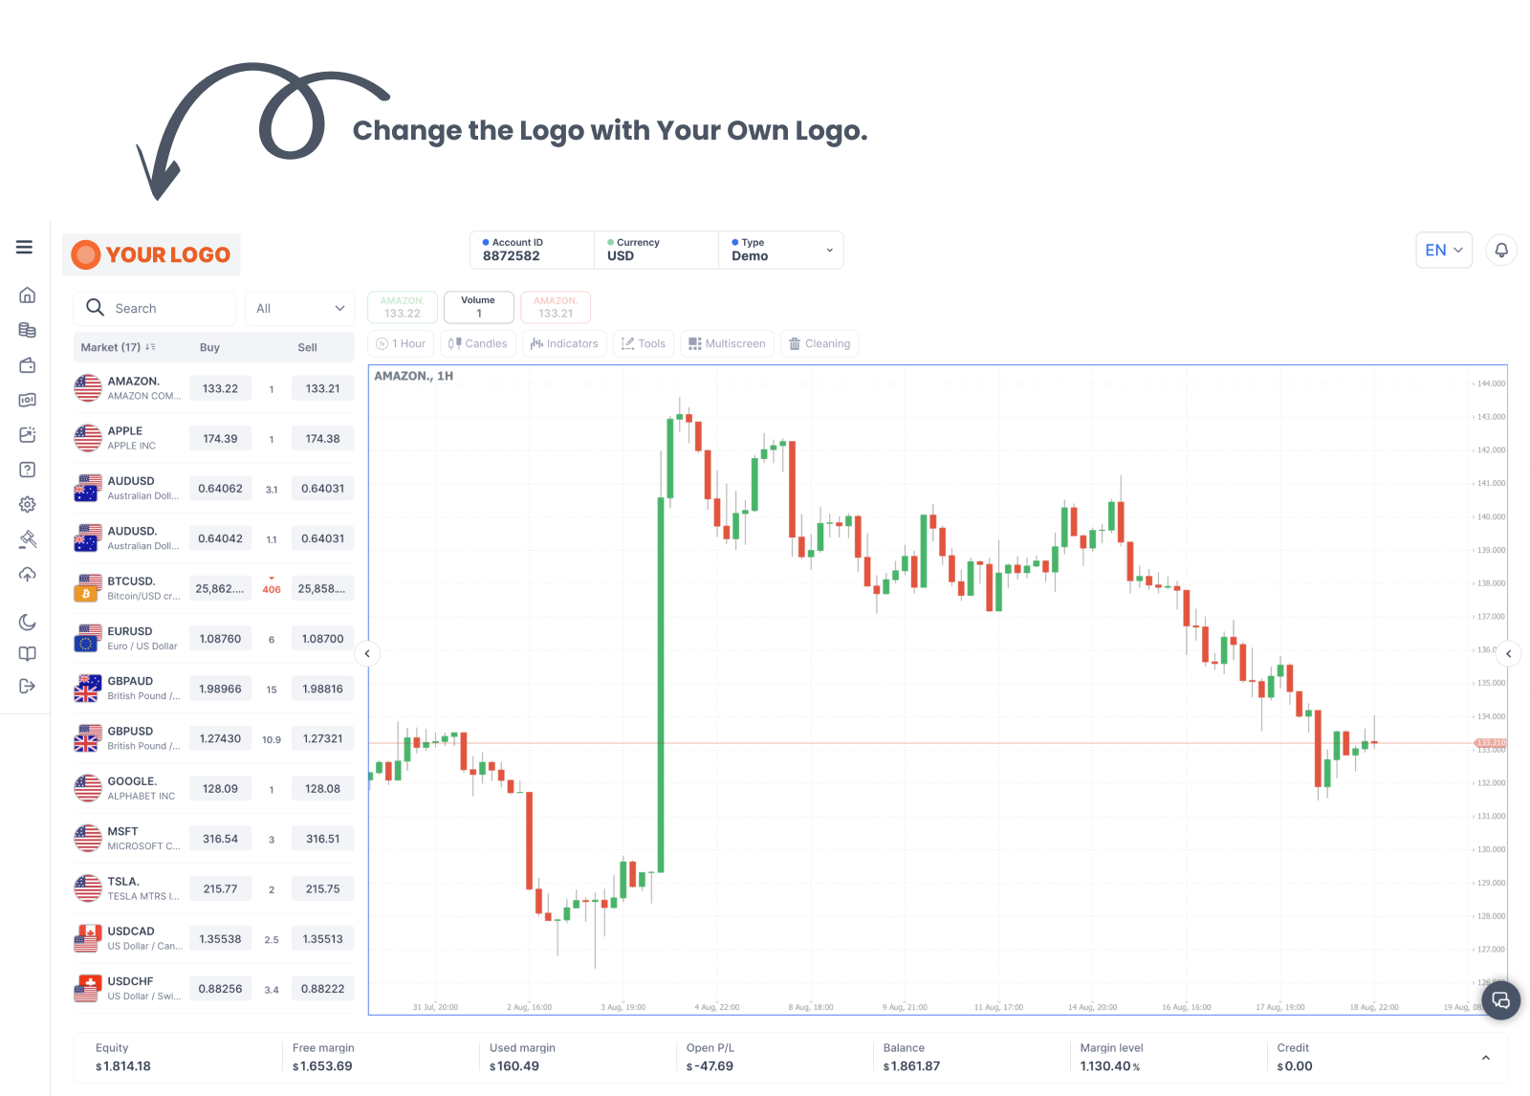Image resolution: width=1530 pixels, height=1096 pixels.
Task: Click the BTCUSD buy price button
Action: click(x=220, y=589)
